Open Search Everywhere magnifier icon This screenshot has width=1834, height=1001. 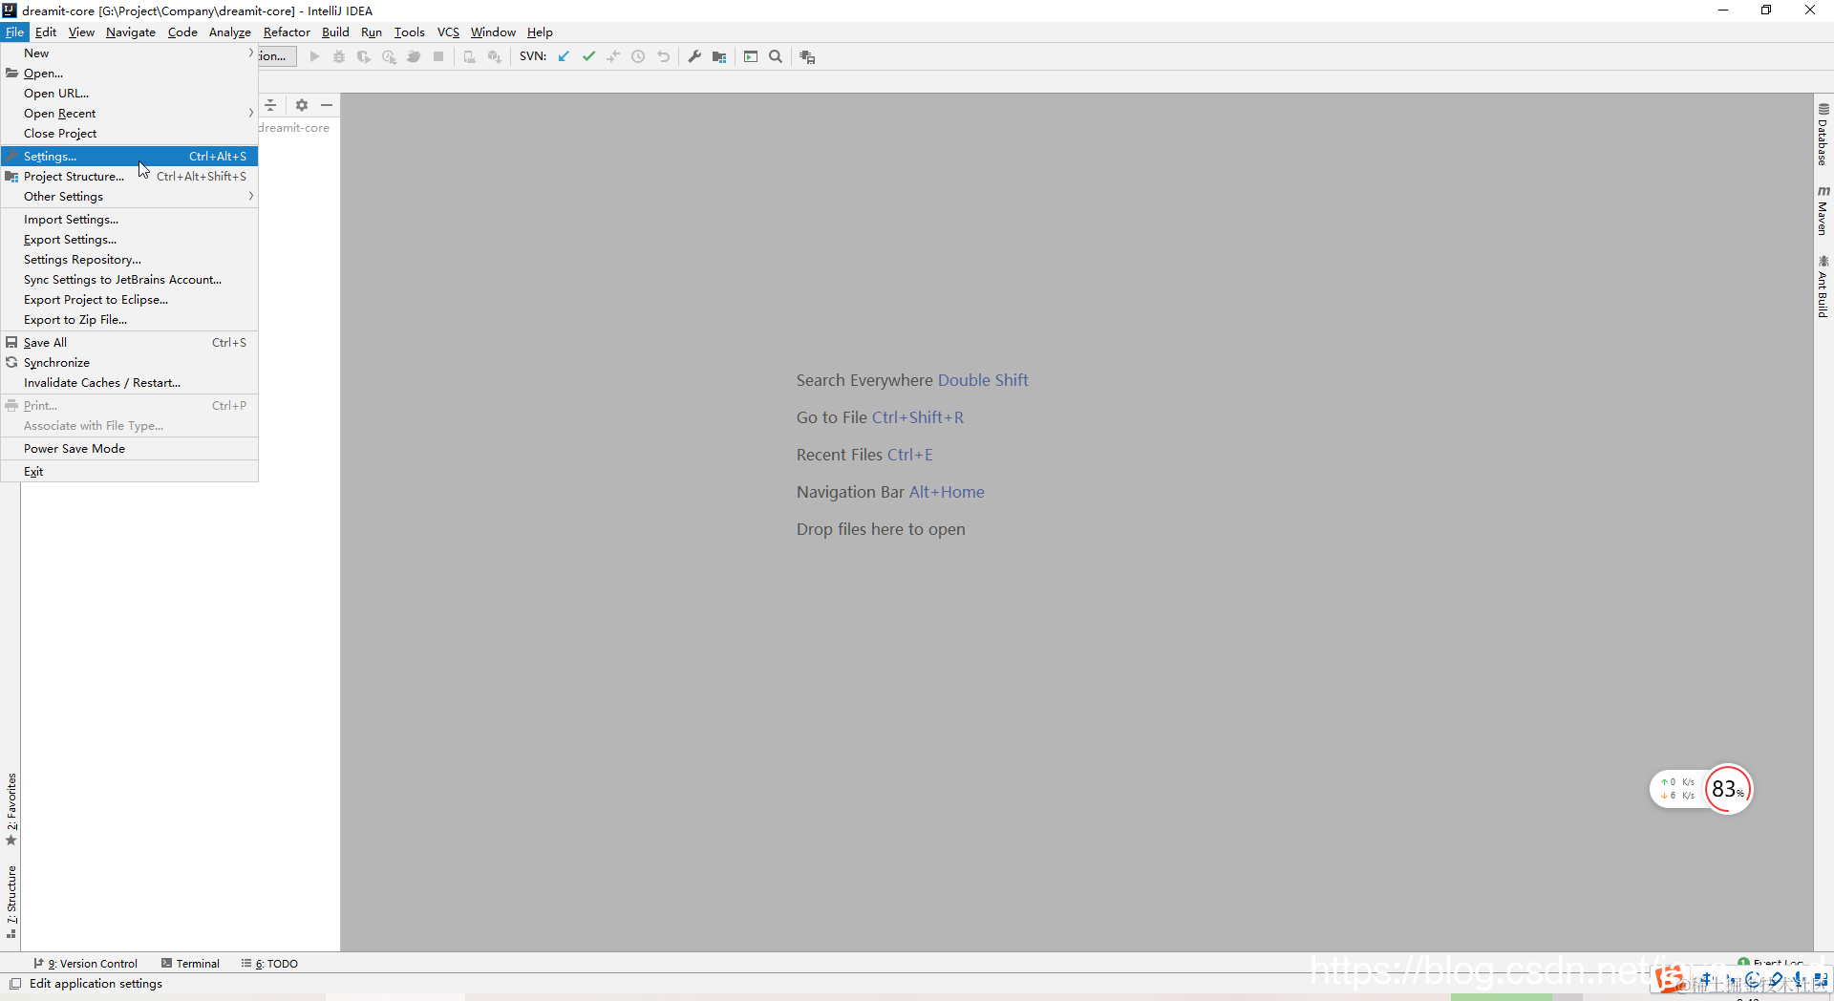click(x=776, y=56)
